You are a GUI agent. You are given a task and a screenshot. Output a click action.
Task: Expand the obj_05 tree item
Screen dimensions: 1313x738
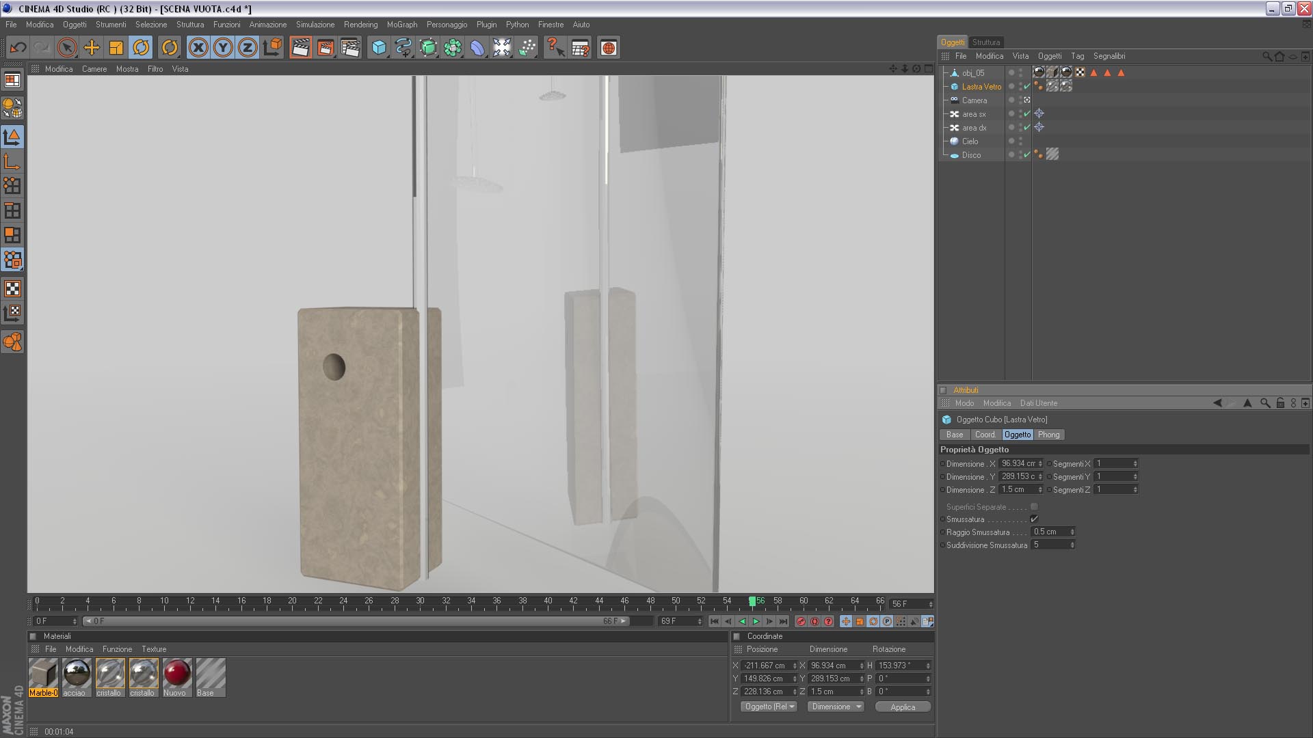click(946, 72)
